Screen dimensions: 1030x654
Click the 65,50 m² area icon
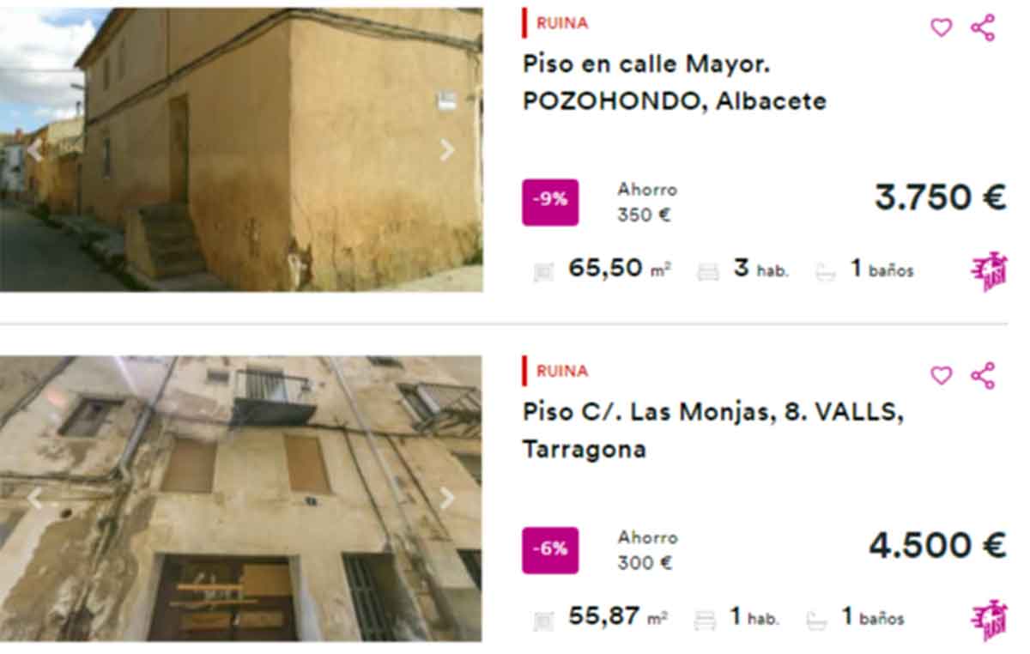(x=544, y=271)
